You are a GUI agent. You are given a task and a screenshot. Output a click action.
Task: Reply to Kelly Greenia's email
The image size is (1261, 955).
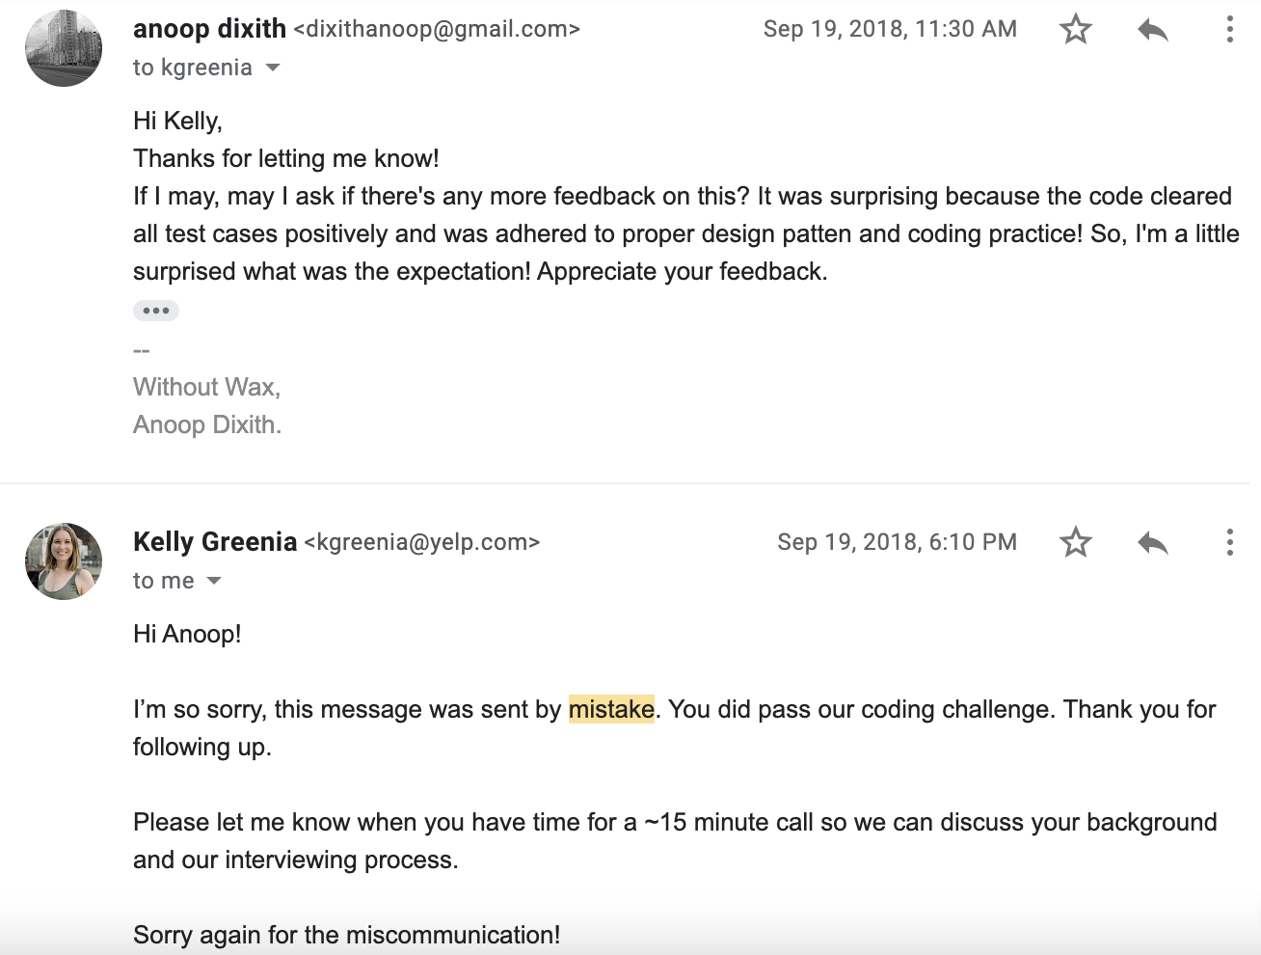[x=1153, y=543]
